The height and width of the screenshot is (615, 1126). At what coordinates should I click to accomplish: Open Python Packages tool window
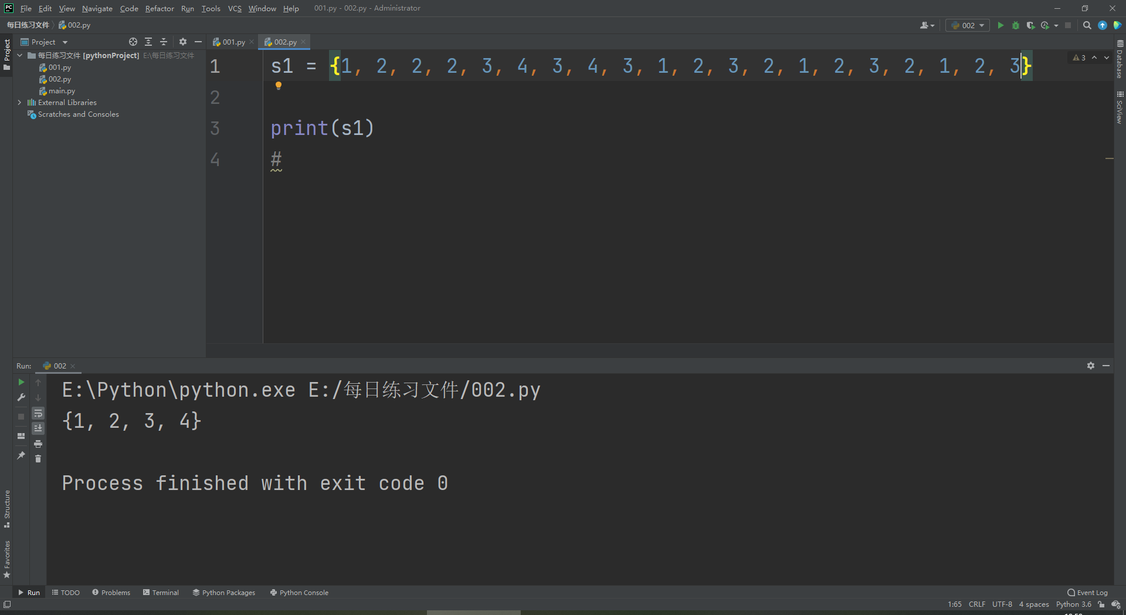click(x=224, y=593)
